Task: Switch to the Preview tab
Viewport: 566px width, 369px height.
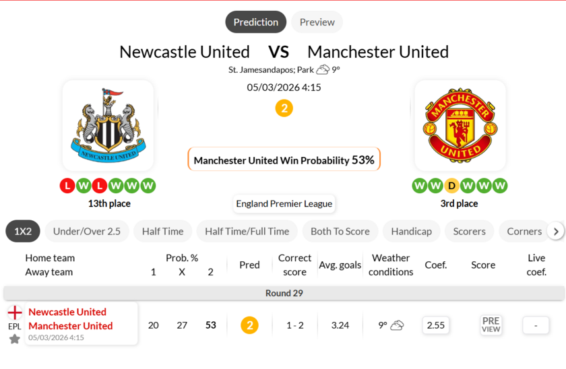Action: (317, 22)
